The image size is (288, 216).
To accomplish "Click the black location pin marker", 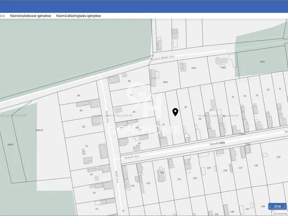I will pyautogui.click(x=175, y=112).
